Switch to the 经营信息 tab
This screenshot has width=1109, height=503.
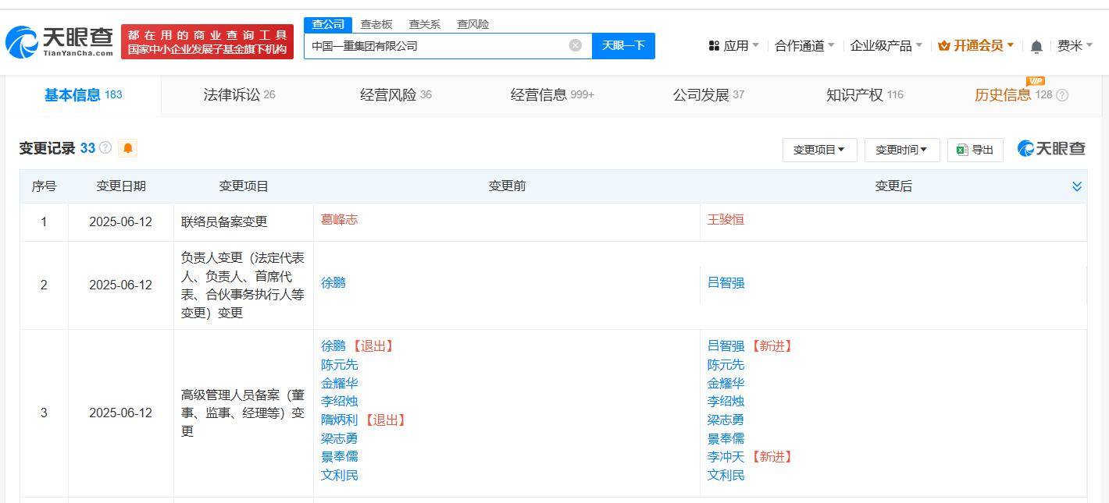coord(552,95)
